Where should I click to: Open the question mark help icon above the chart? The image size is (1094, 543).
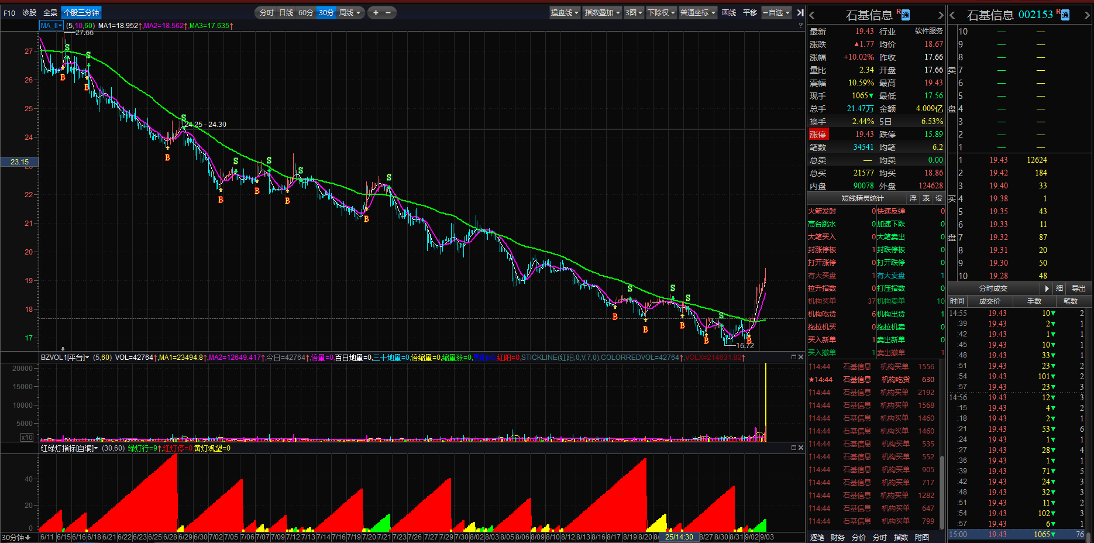pos(800,25)
